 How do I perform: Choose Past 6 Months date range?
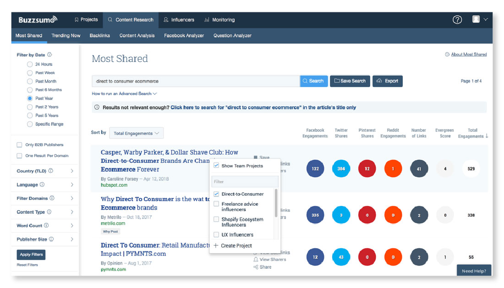click(30, 90)
